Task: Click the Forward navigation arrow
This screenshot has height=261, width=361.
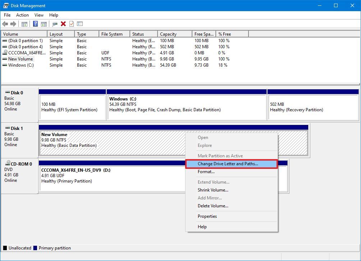Action: pos(13,24)
